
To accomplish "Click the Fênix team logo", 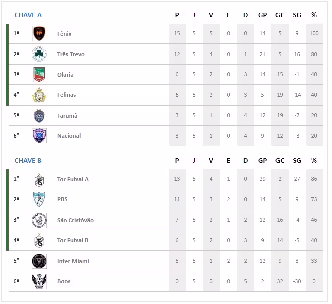I will [x=39, y=34].
